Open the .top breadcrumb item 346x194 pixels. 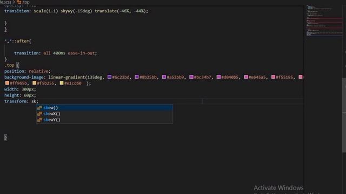click(x=26, y=2)
